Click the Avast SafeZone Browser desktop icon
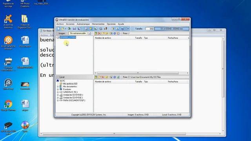The height and width of the screenshot is (141, 251). point(8,43)
